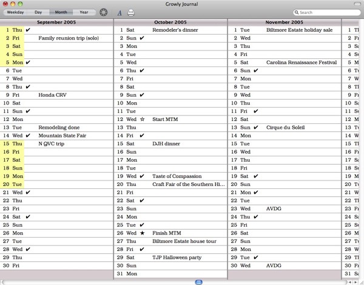Viewport: 364px width, 285px height.
Task: Click the November 2005 column header
Action: pos(284,21)
